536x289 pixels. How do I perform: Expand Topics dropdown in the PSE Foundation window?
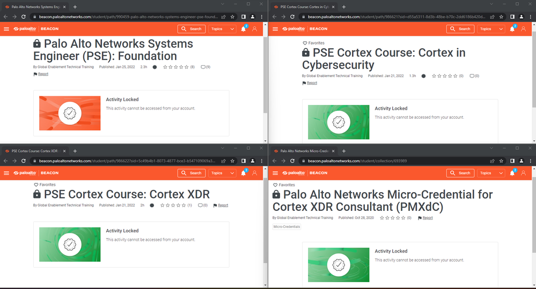(x=222, y=29)
